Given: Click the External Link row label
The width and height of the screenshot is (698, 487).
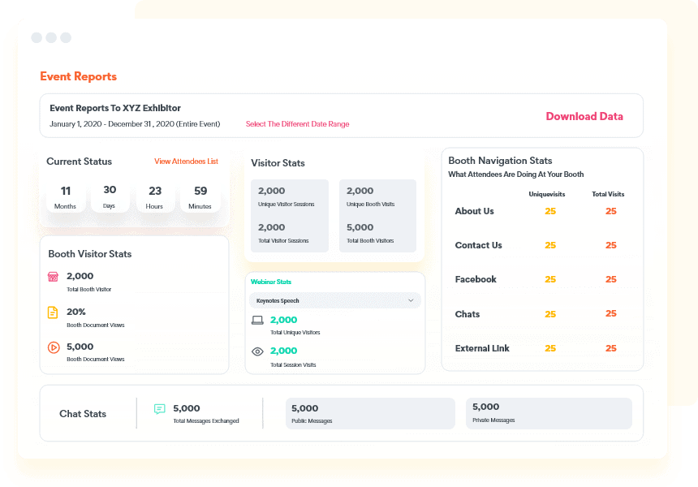Looking at the screenshot, I should pos(482,348).
